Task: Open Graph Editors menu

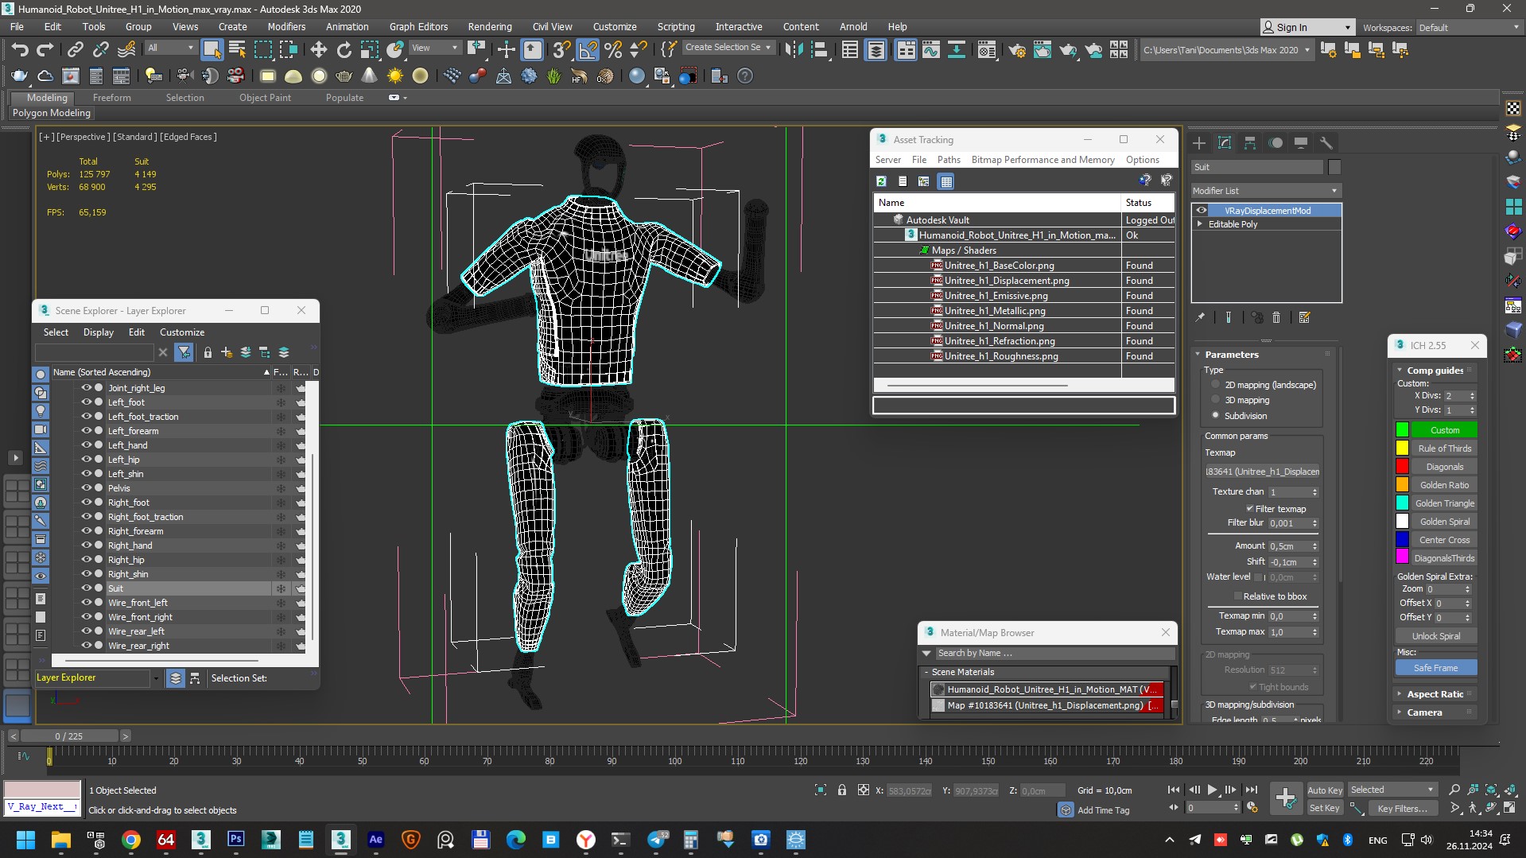Action: pyautogui.click(x=418, y=26)
